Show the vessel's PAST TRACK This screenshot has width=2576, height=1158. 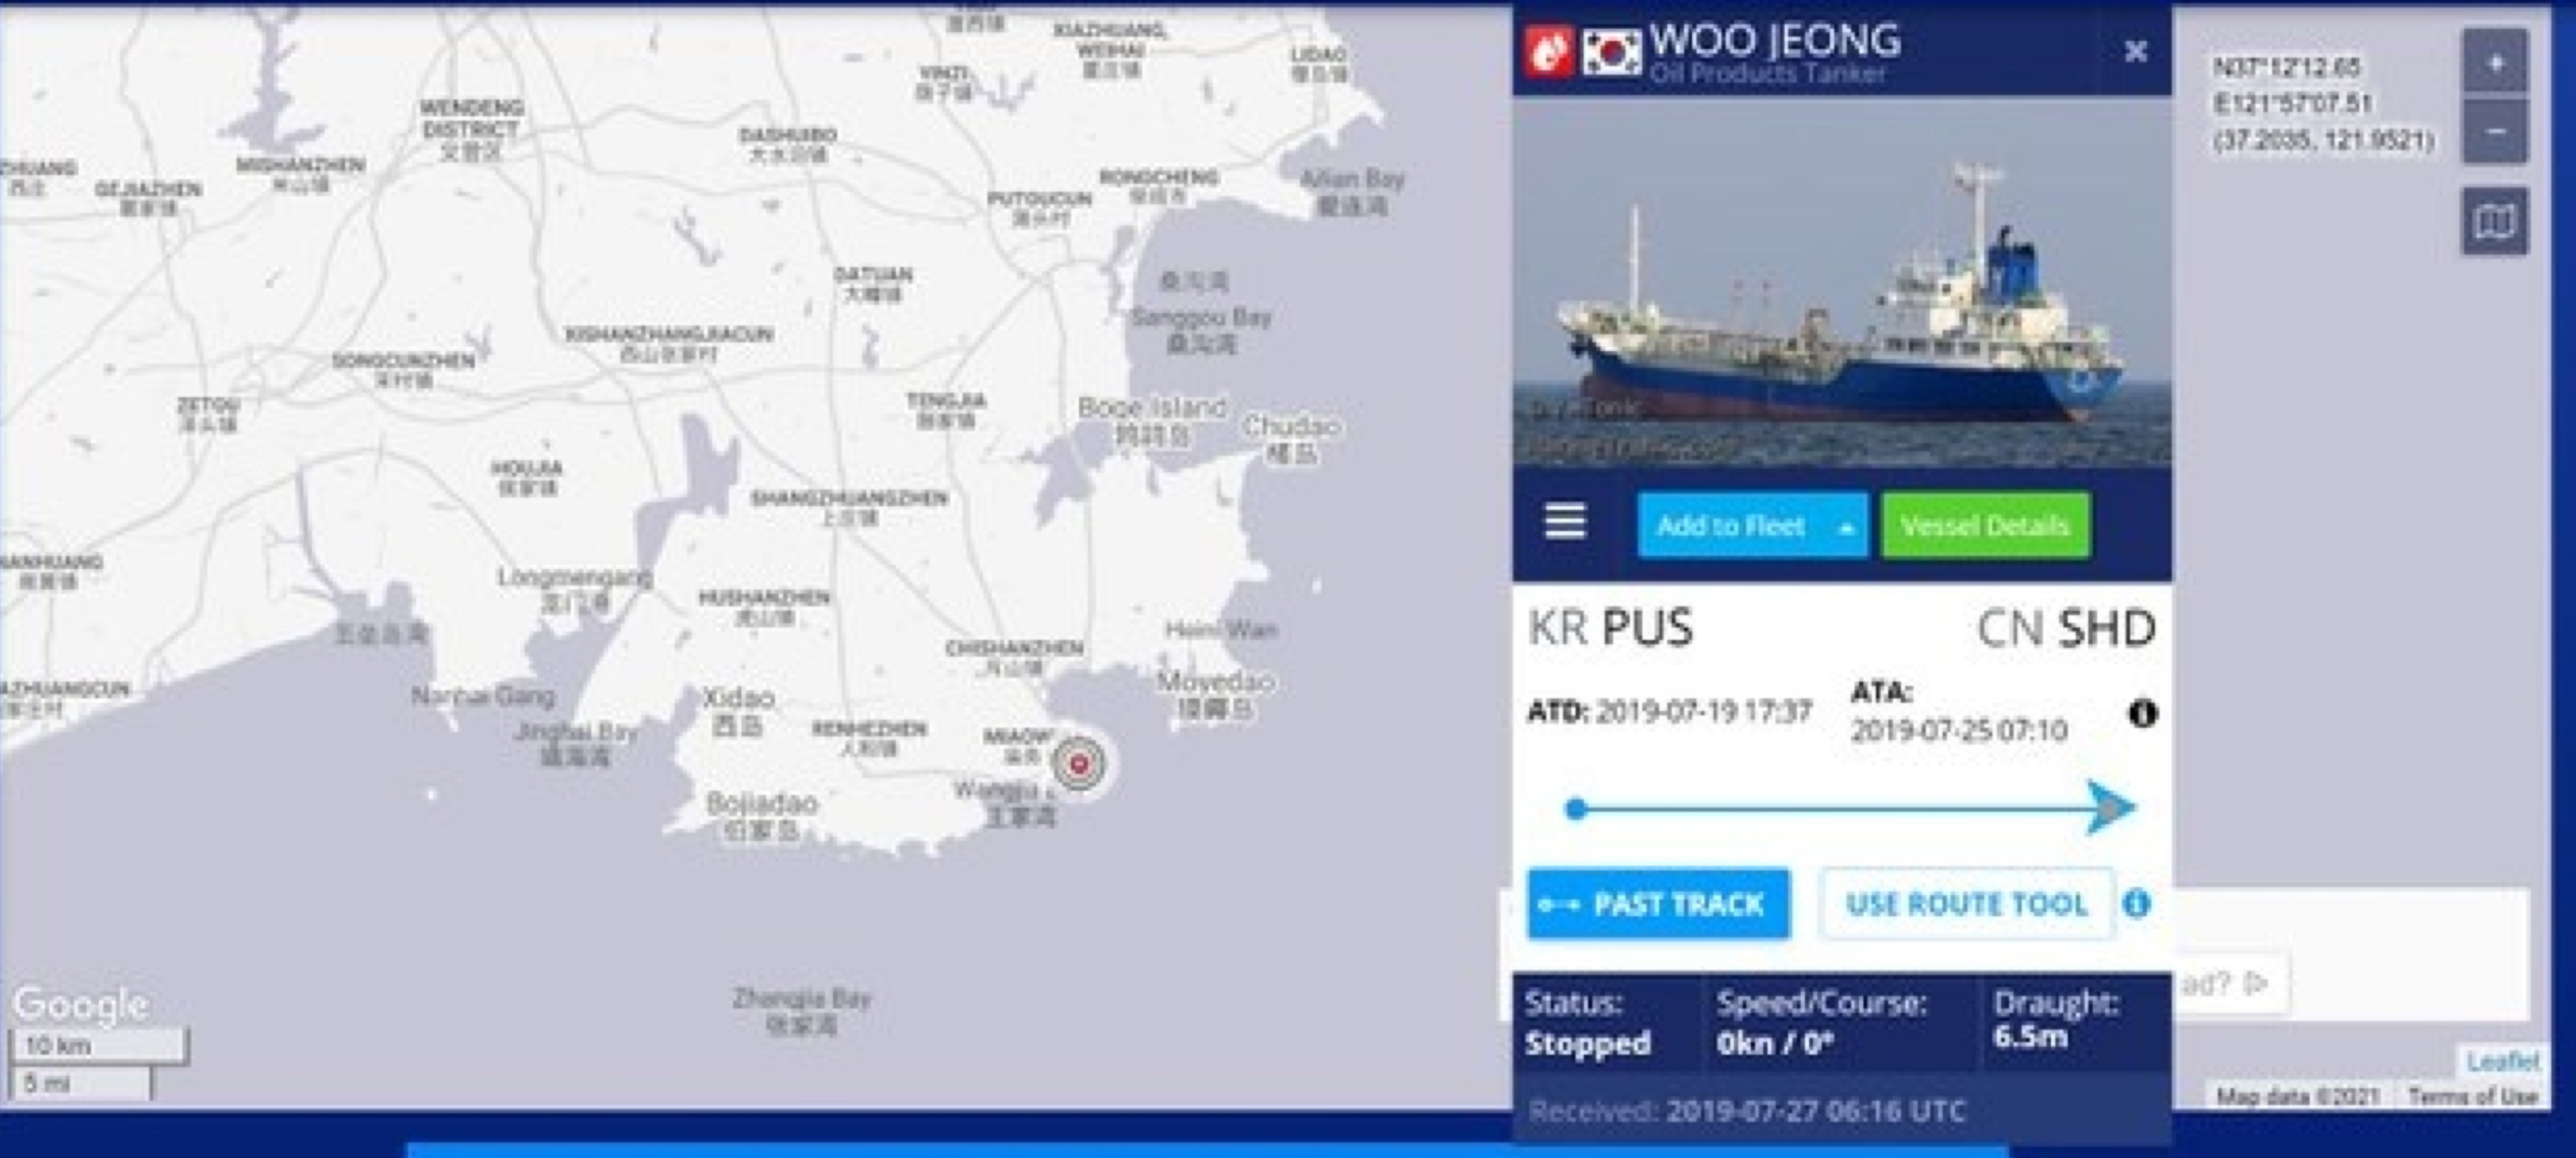point(1658,904)
